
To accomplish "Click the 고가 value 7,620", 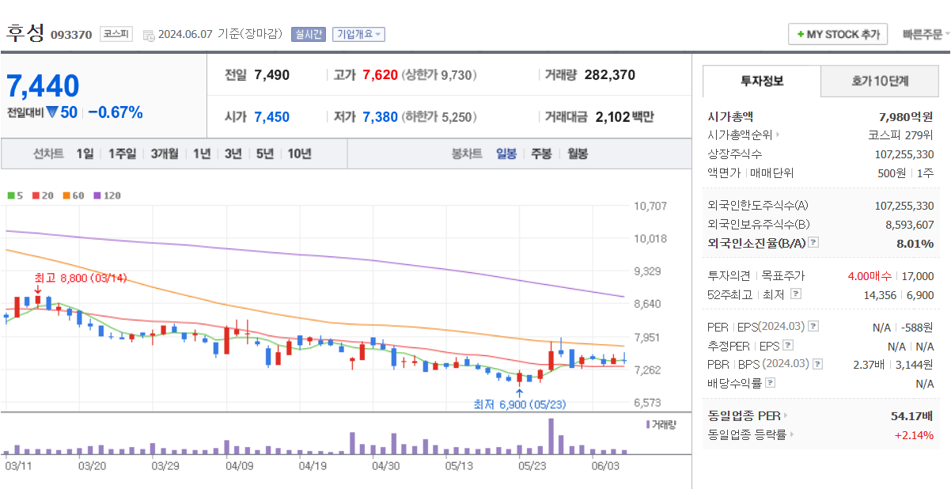I will 380,75.
